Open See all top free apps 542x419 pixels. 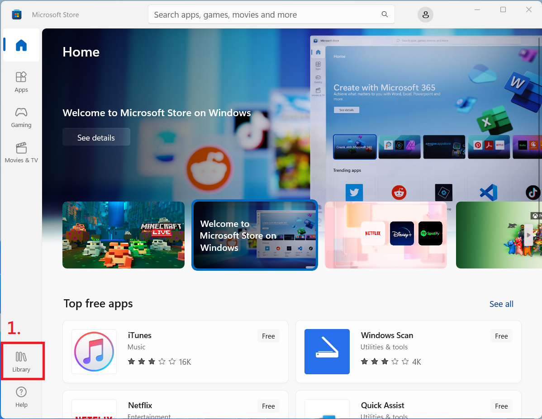click(501, 304)
